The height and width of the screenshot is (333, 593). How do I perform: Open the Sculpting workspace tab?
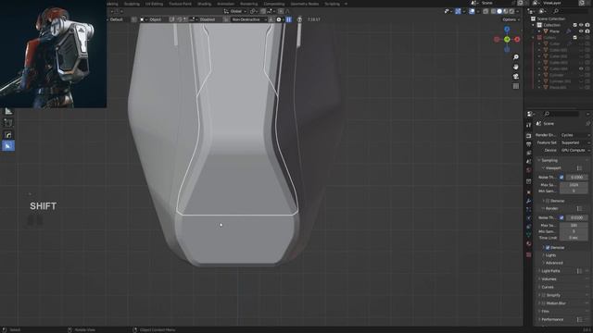[x=132, y=4]
